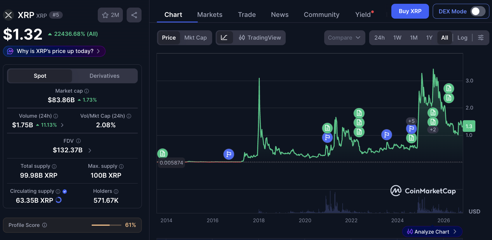Click the XRP coin logo

click(x=8, y=15)
